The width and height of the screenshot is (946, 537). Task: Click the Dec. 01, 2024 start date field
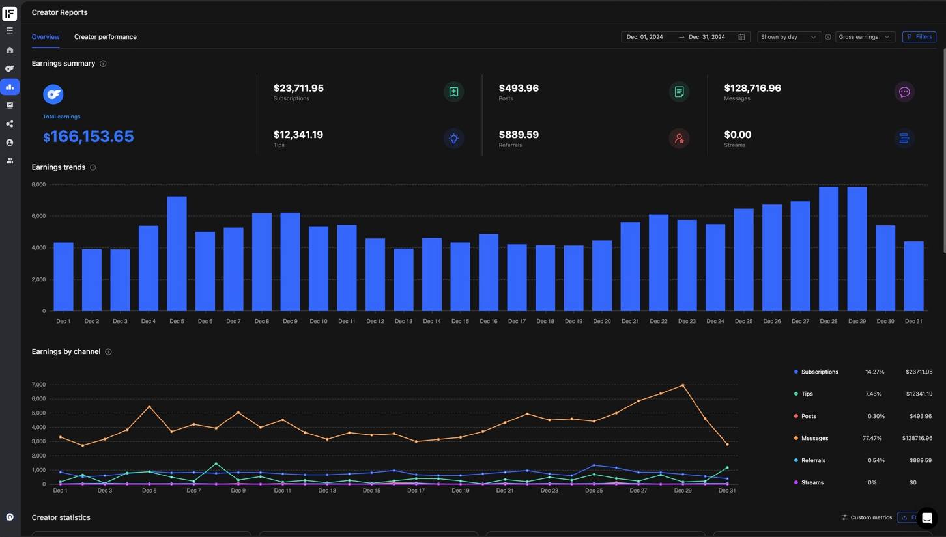645,37
